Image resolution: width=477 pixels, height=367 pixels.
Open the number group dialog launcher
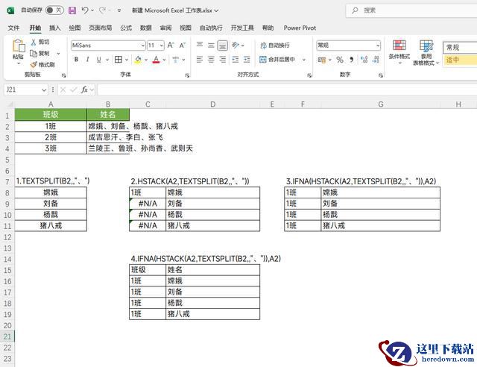[381, 75]
